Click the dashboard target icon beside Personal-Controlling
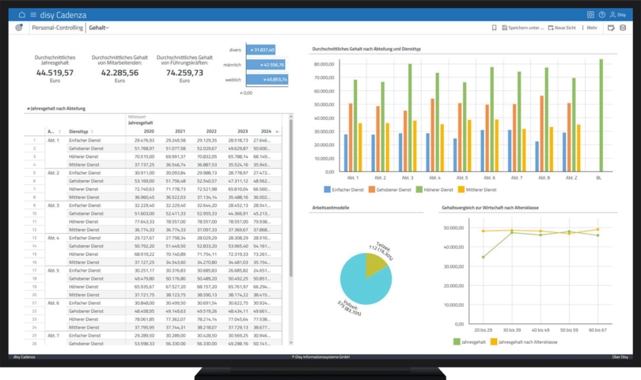This screenshot has width=641, height=380. pos(20,28)
